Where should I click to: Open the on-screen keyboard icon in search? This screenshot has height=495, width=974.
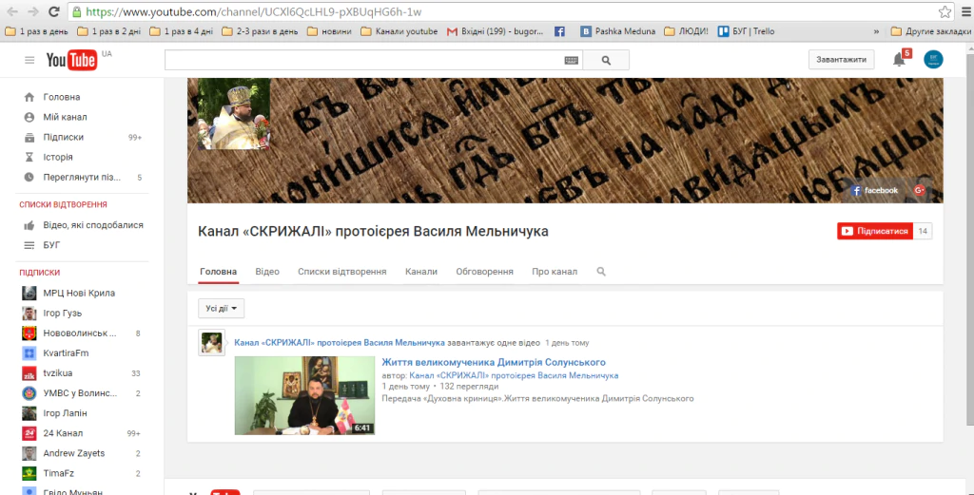tap(571, 60)
